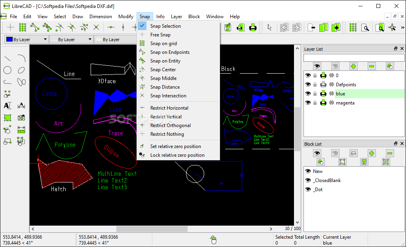Click the print icon in the toolbar
Image resolution: width=406 pixels, height=247 pixels.
tap(253, 27)
